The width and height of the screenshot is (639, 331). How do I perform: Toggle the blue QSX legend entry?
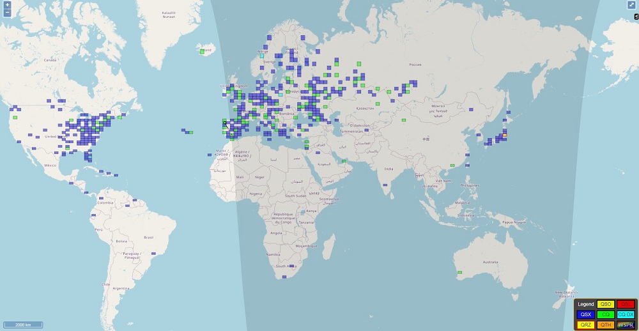(586, 314)
